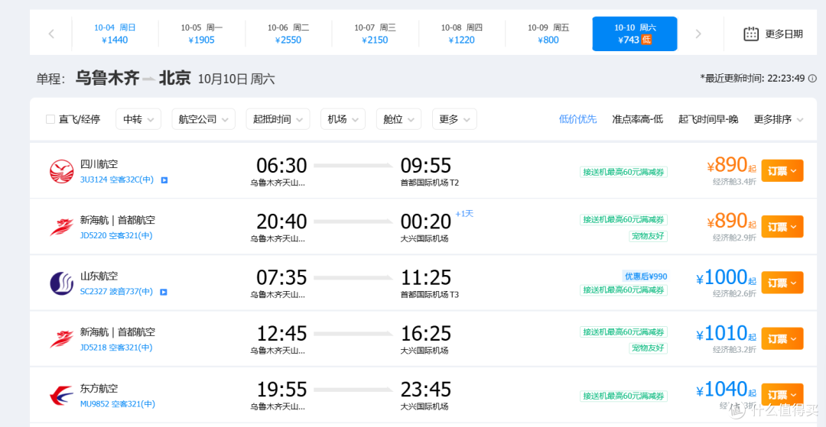Click 订票 for Shandong Airlines 07:35 flight
826x427 pixels.
click(782, 283)
